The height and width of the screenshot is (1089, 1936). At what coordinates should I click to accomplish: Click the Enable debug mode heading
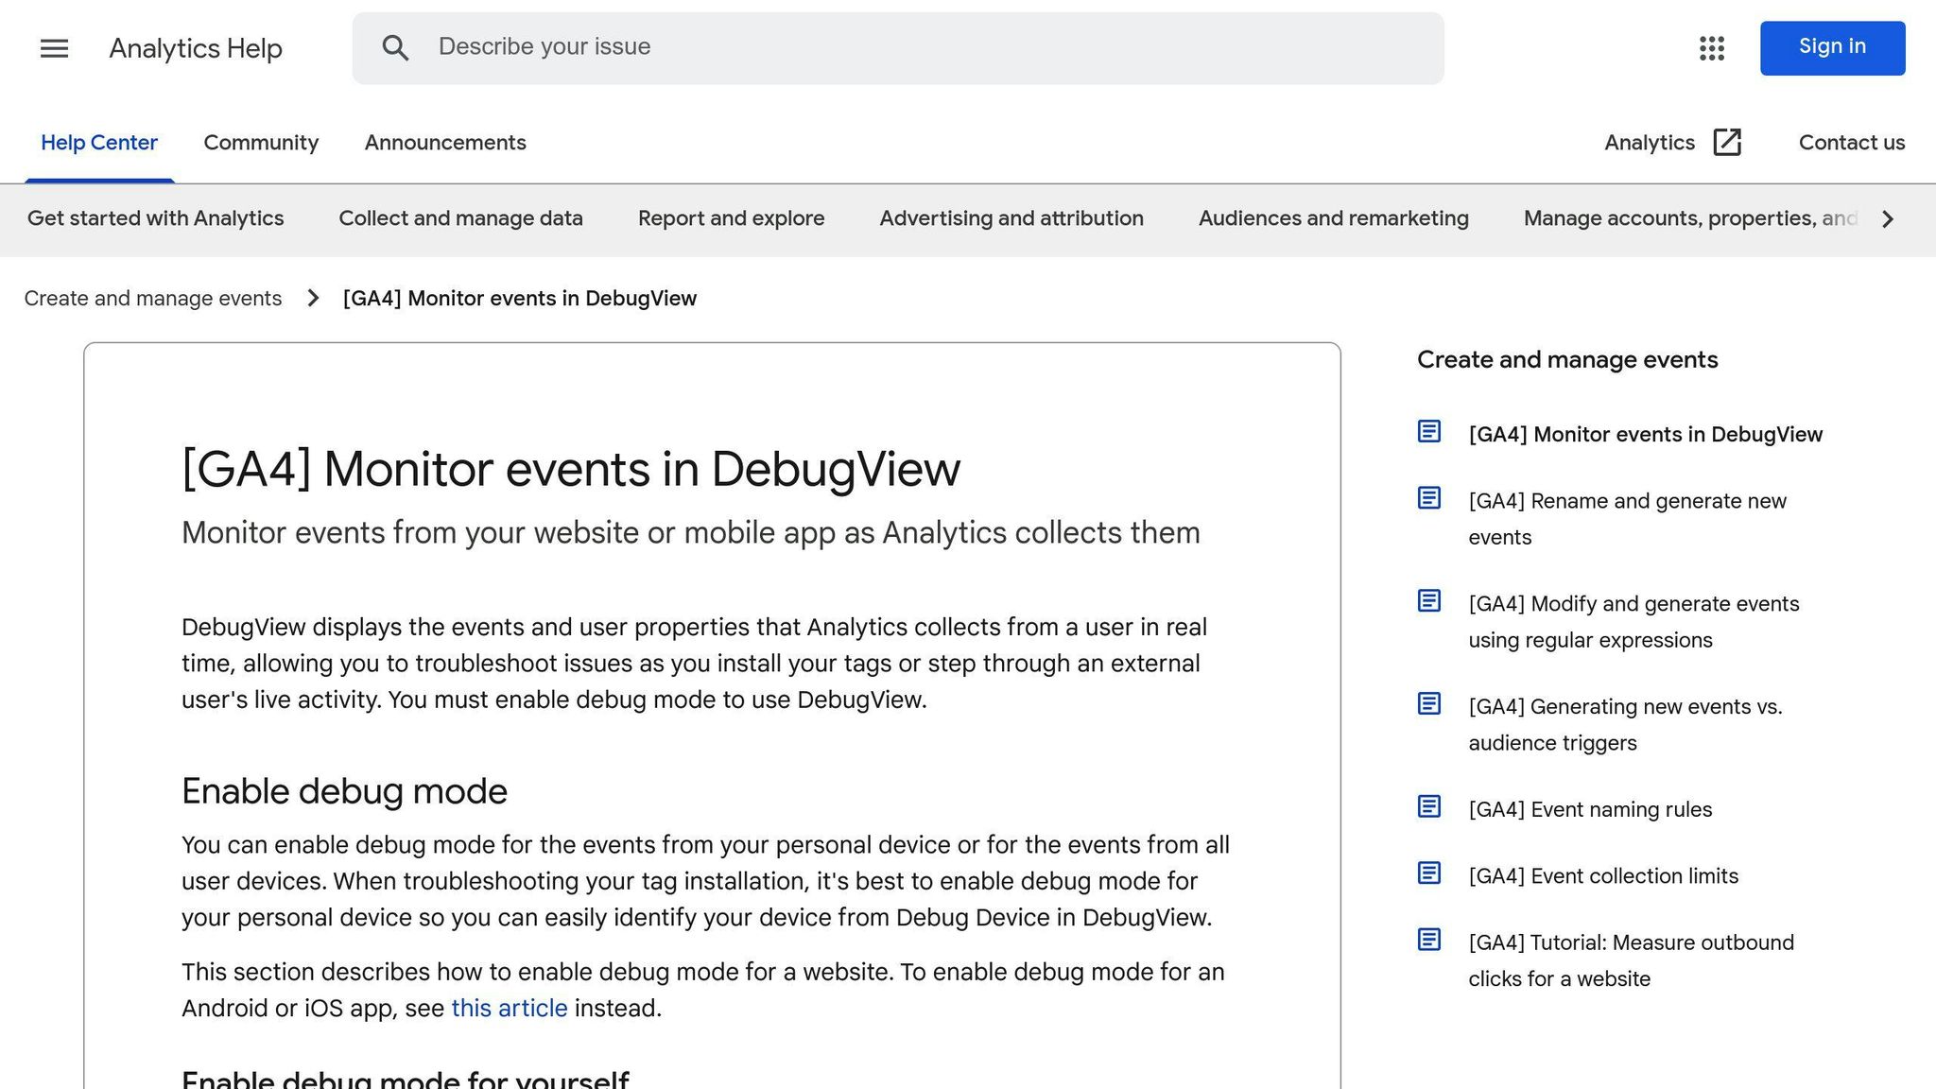344,791
